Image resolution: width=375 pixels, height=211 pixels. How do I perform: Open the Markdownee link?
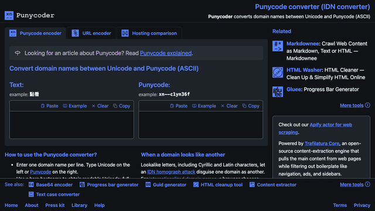pos(303,44)
